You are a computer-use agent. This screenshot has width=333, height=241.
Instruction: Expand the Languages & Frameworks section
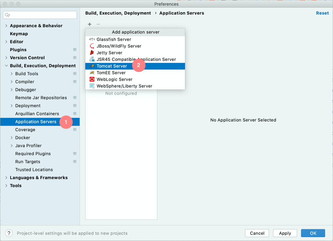pyautogui.click(x=6, y=178)
